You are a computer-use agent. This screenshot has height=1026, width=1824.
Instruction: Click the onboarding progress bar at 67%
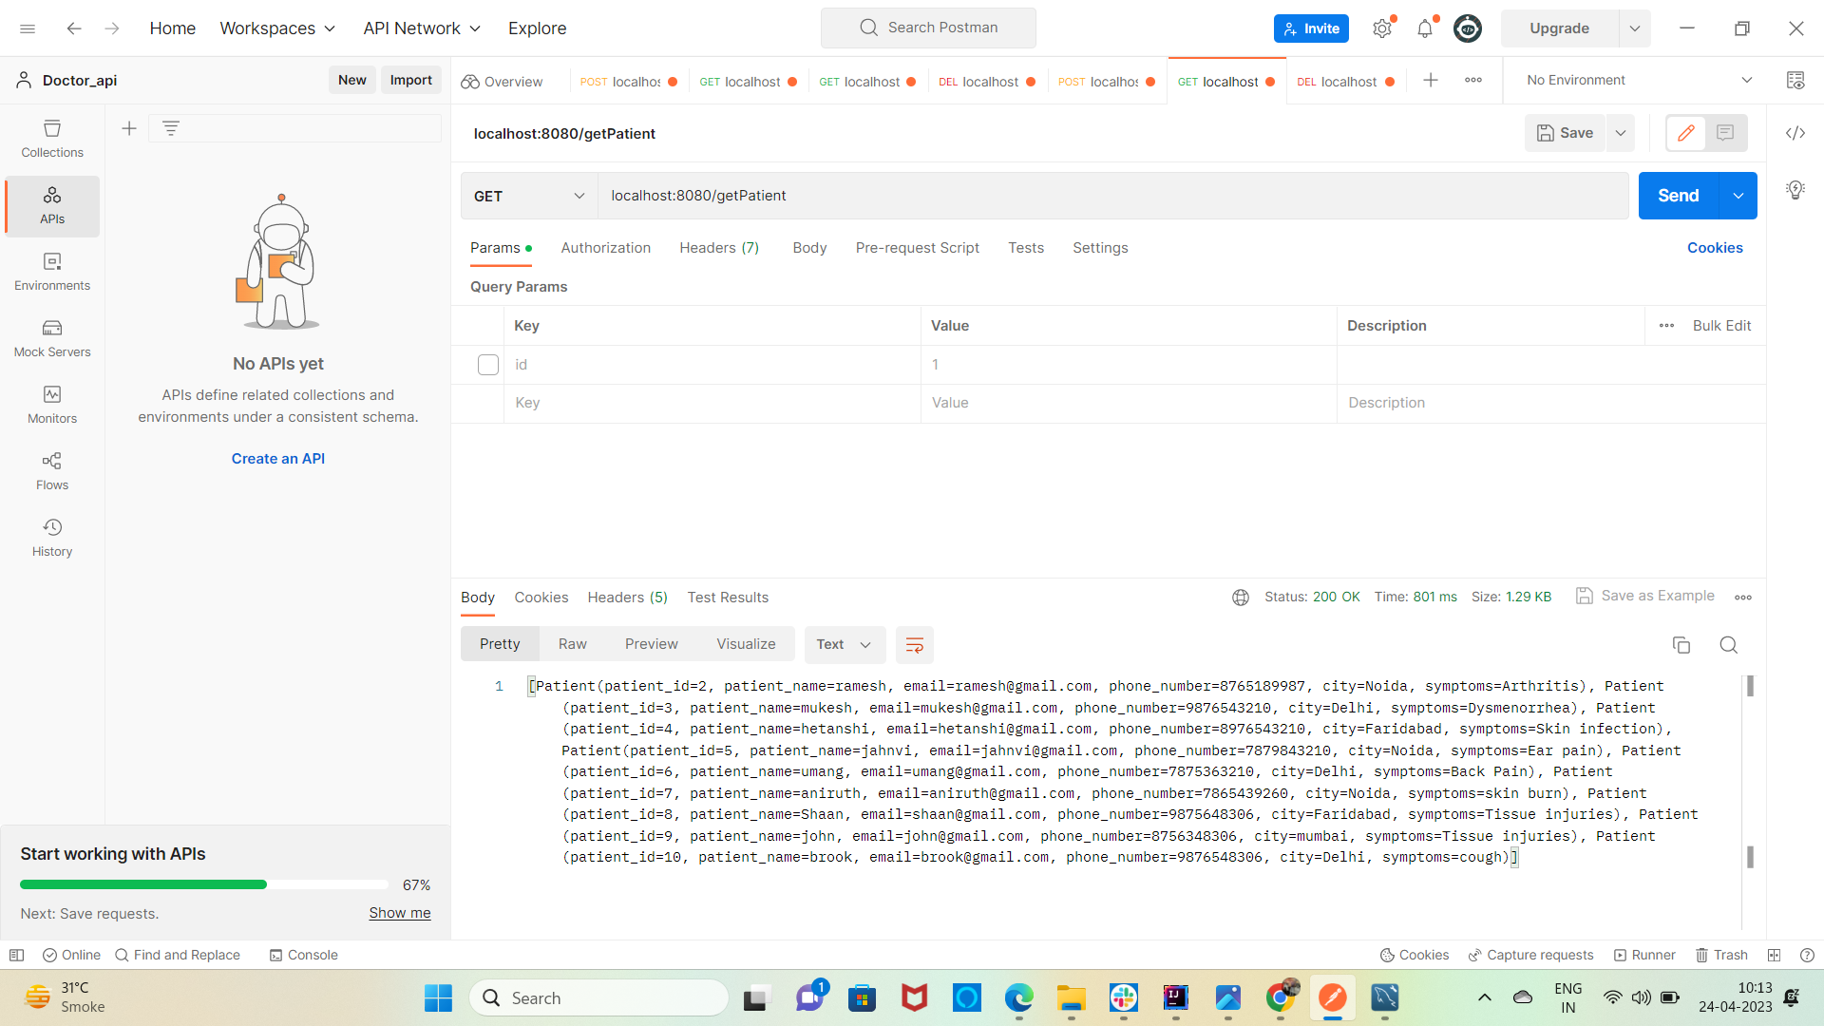204,884
